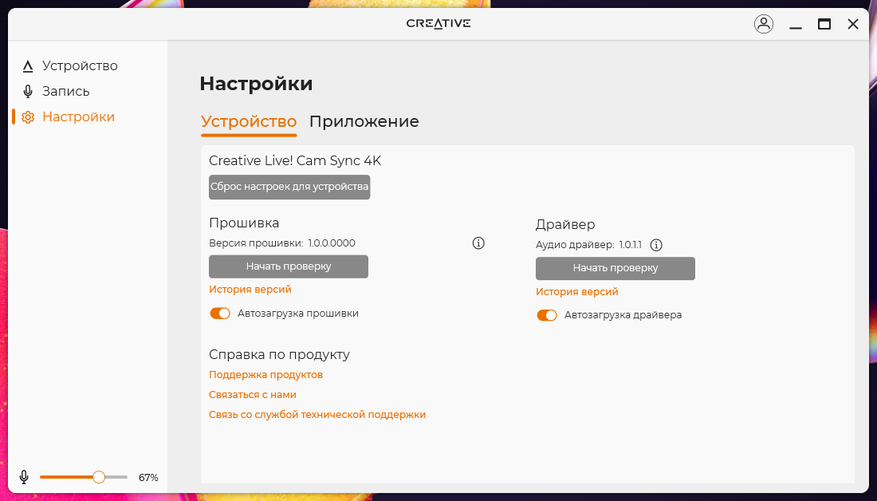Maximize the Creative app window
The width and height of the screenshot is (877, 501).
pyautogui.click(x=824, y=24)
